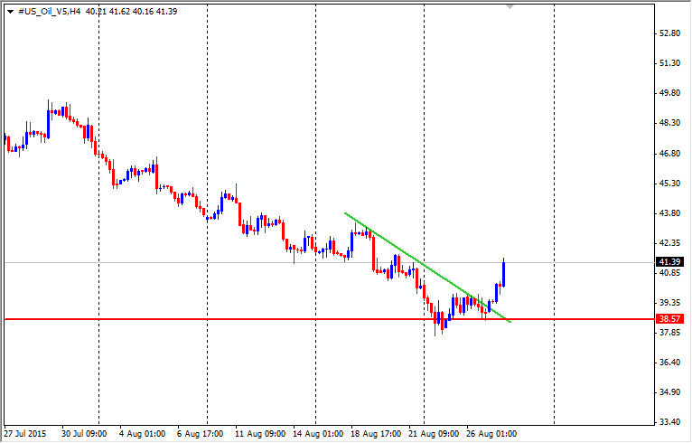Click the 14 Aug 01:00 time label

pos(318,434)
